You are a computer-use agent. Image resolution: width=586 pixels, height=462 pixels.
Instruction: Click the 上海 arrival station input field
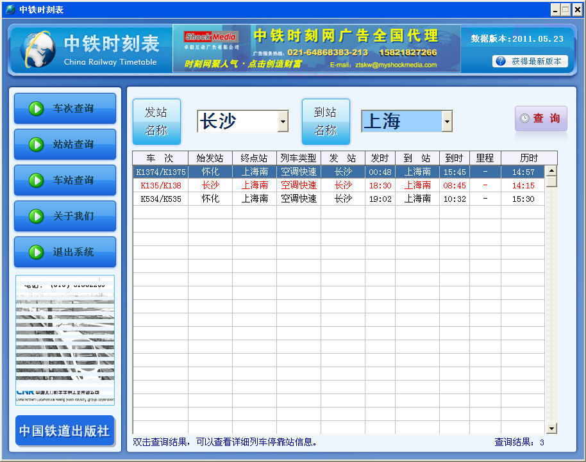[402, 121]
